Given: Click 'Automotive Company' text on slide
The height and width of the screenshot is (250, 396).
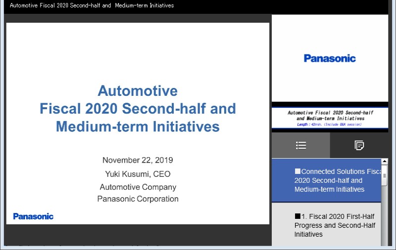Looking at the screenshot, I should point(138,187).
